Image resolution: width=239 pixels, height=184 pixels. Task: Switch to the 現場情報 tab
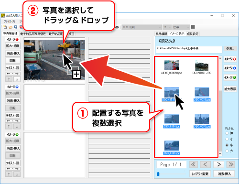(161, 34)
